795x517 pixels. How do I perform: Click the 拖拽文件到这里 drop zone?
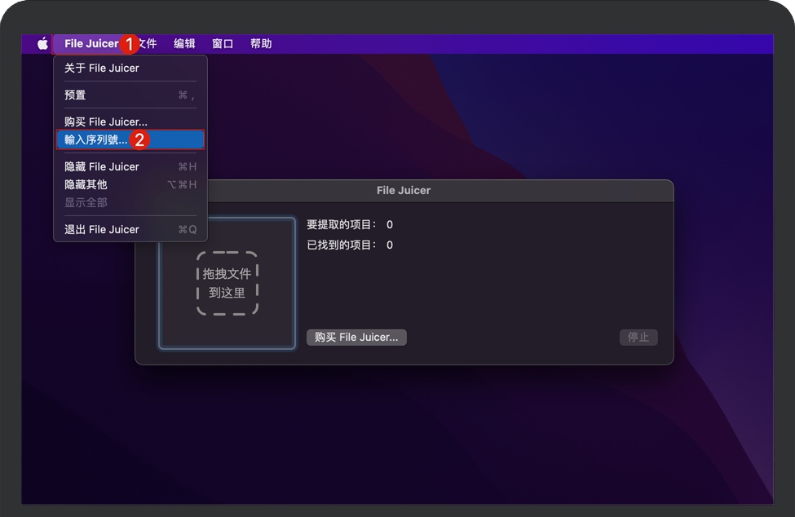pos(227,283)
